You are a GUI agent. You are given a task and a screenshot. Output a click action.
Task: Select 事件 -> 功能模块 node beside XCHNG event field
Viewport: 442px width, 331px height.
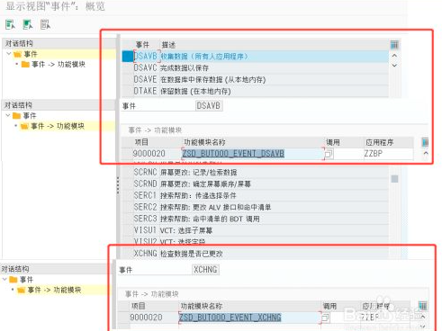pyautogui.click(x=54, y=290)
